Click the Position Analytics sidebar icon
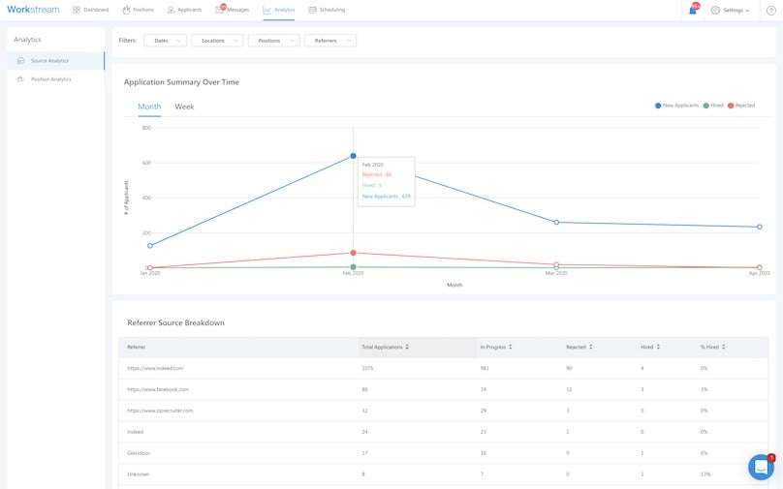 (21, 79)
